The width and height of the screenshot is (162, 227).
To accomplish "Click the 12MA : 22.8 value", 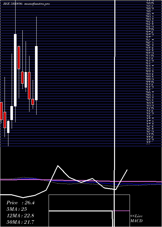I will [20, 216].
